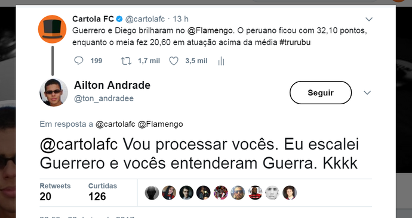Viewport: 412px width, 218px height.
Task: Retweet the Cartola FC tweet
Action: coord(126,61)
